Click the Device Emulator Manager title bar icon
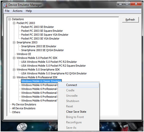 pos(5,5)
